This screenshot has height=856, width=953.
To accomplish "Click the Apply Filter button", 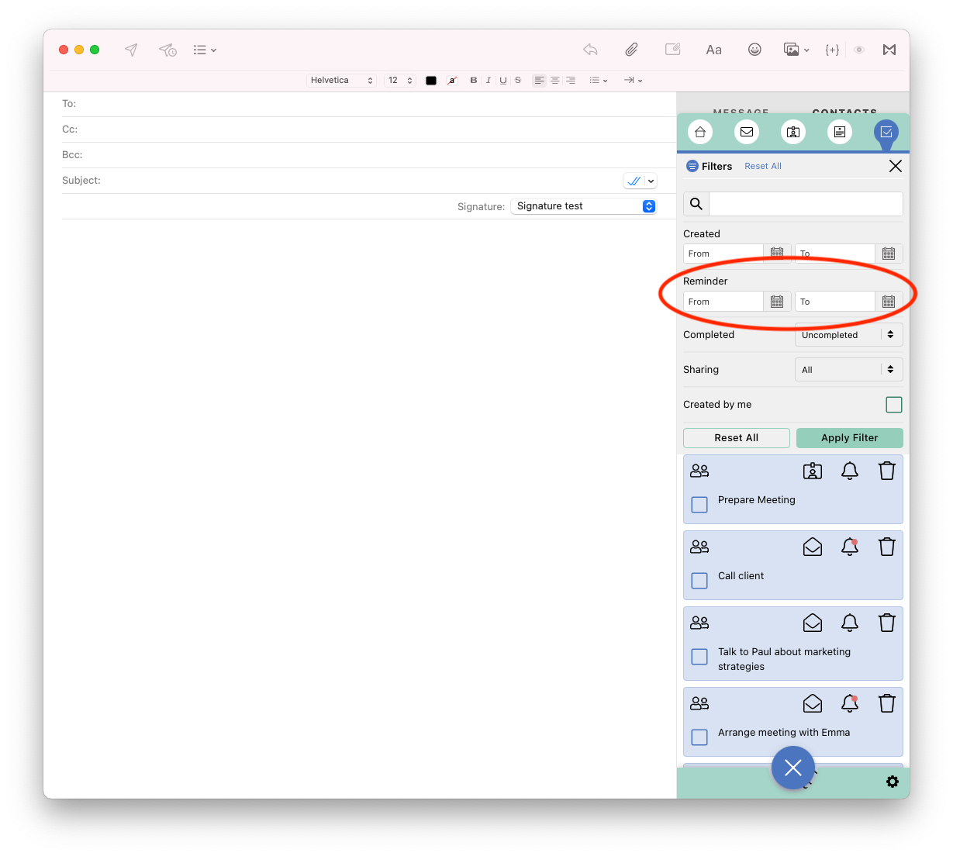I will (850, 438).
